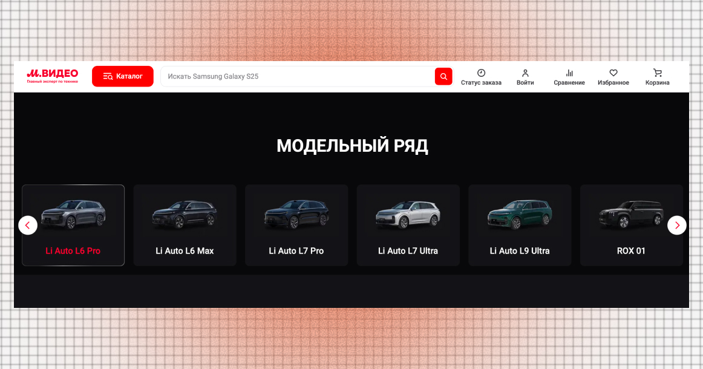Screen dimensions: 703x369
Task: Open Избранное heart icon
Action: pyautogui.click(x=613, y=73)
